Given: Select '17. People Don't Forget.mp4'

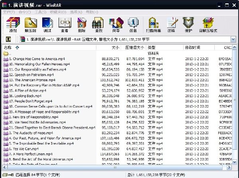Looking at the screenshot, I should [31, 101].
